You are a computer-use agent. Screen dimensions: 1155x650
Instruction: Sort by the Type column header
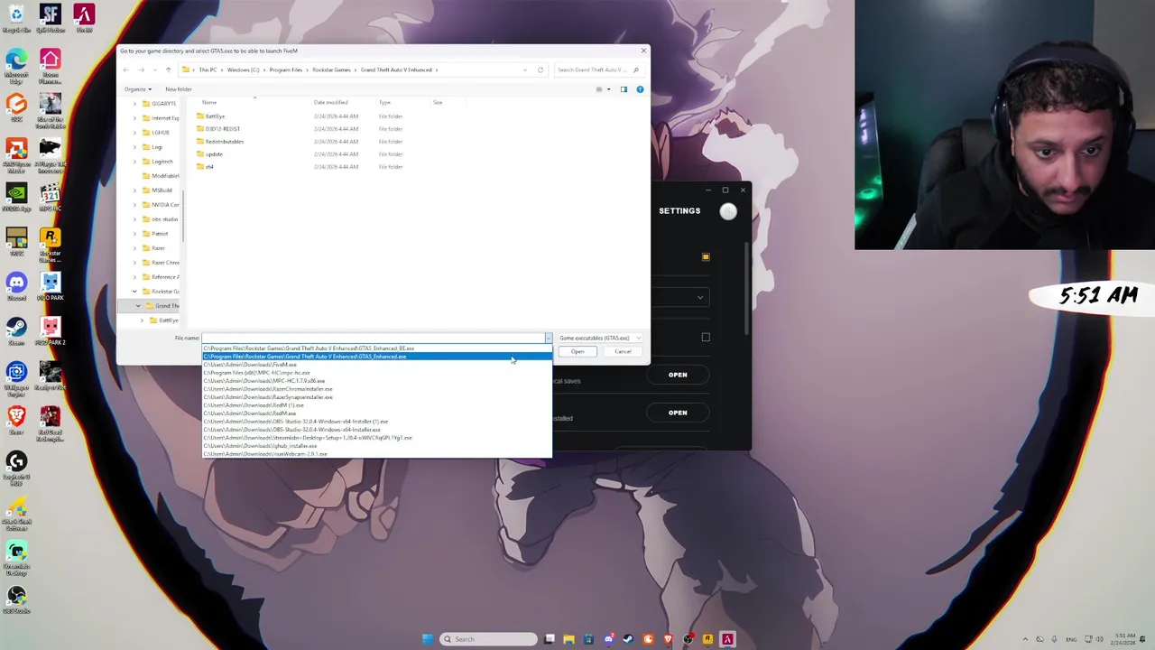[384, 102]
